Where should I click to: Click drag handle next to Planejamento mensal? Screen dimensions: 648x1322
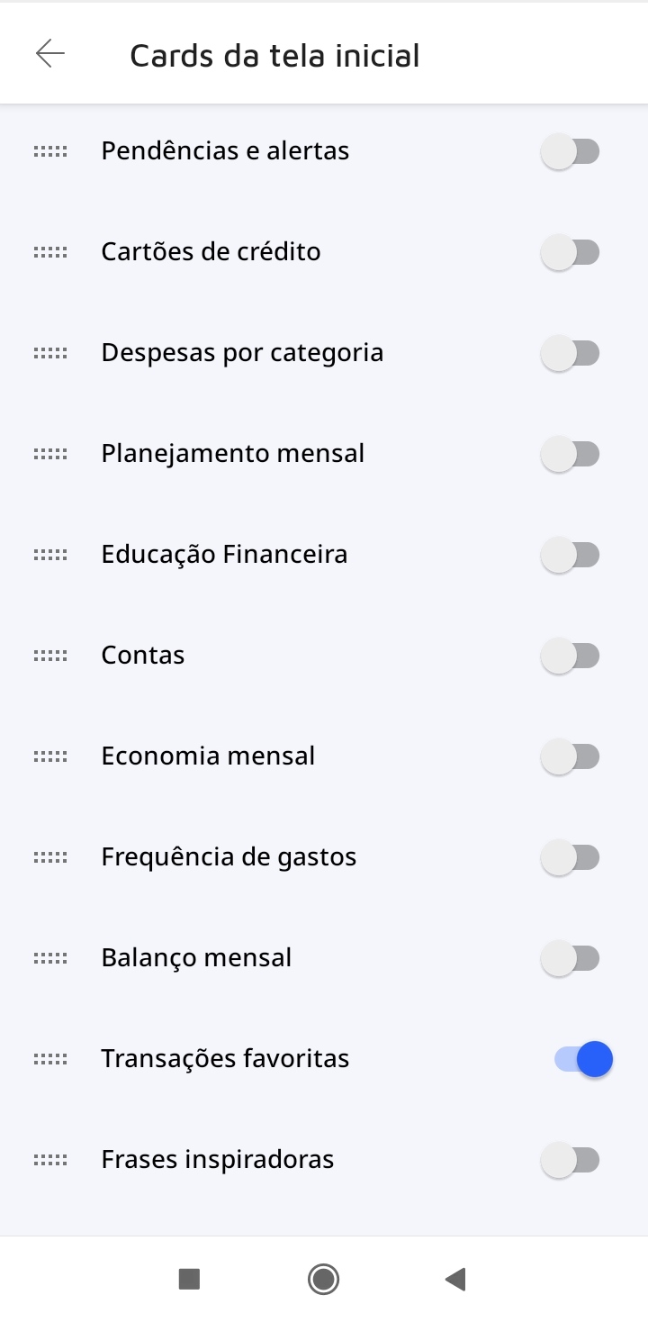click(50, 454)
